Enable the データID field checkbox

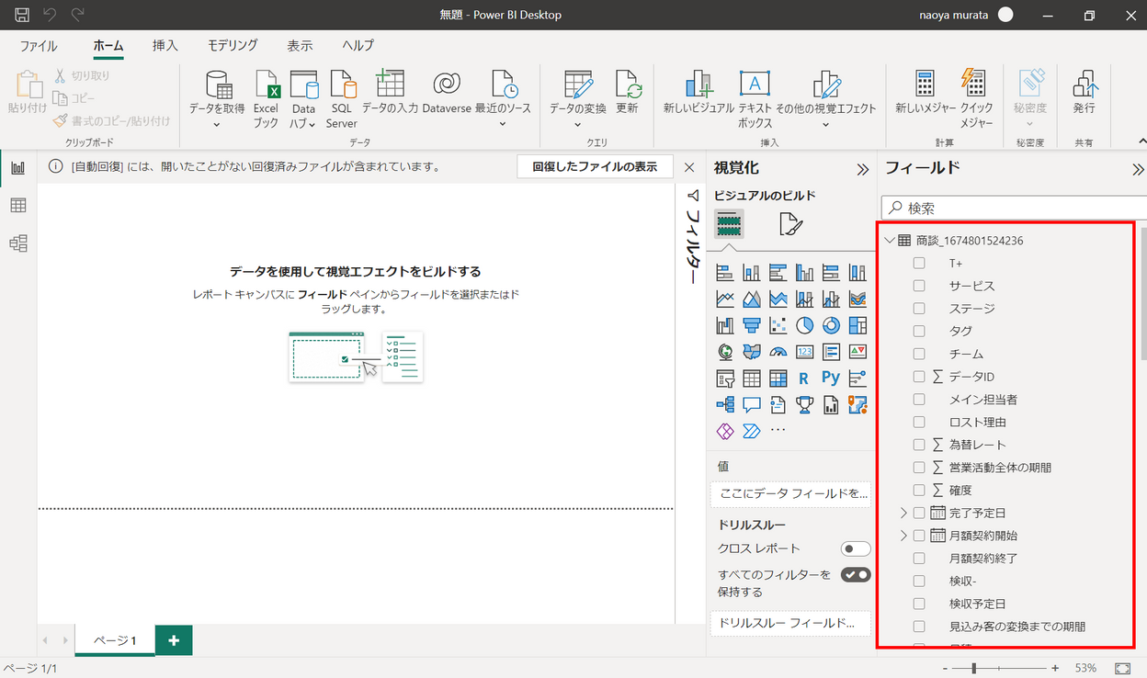919,377
